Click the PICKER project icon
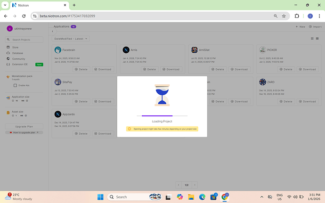This screenshot has height=203, width=325. tap(262, 50)
